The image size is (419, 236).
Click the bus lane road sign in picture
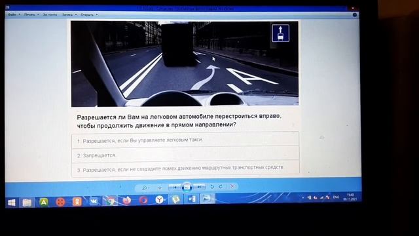tap(280, 33)
